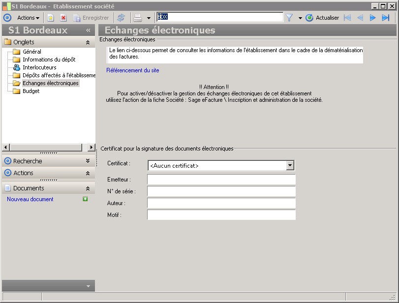Open the Général tab
The height and width of the screenshot is (303, 399).
[x=32, y=52]
